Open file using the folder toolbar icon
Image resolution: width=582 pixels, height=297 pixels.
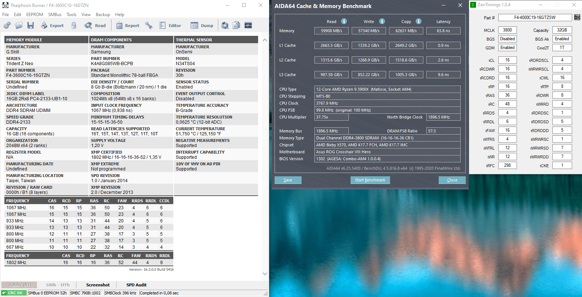[x=19, y=25]
